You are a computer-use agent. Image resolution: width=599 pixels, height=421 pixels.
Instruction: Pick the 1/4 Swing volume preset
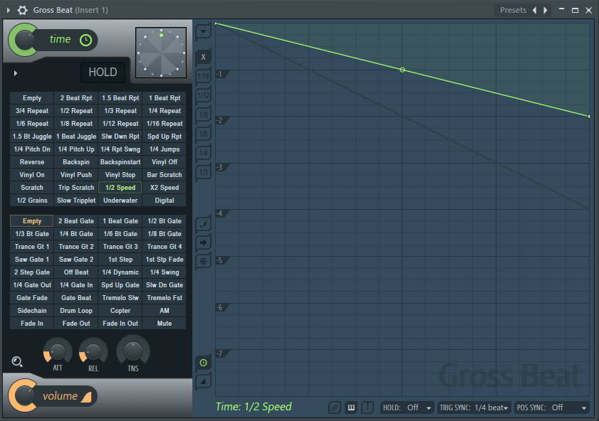click(x=165, y=272)
